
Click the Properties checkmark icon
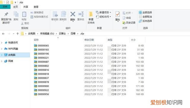point(118,14)
